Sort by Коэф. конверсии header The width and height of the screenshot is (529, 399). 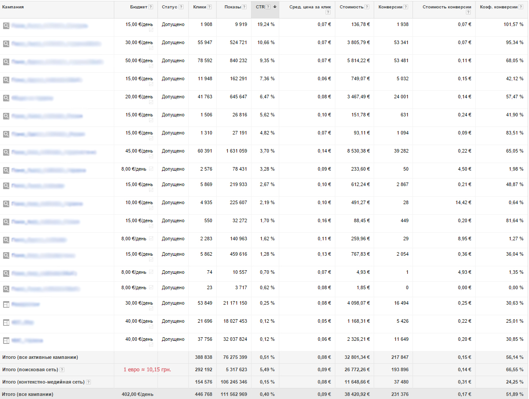(x=499, y=7)
